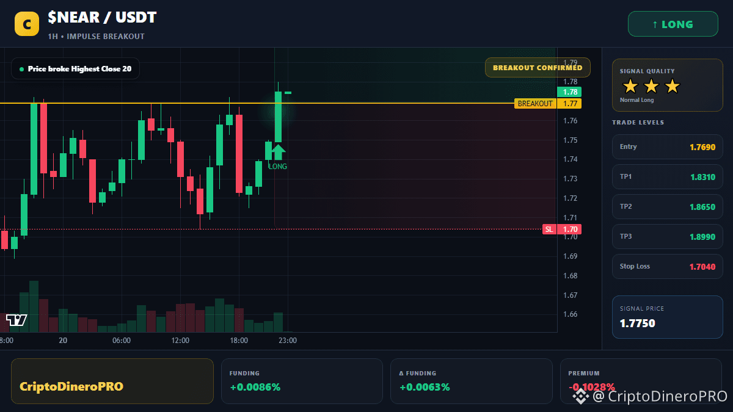
Task: Click the 1.66 price axis label
Action: pos(571,315)
